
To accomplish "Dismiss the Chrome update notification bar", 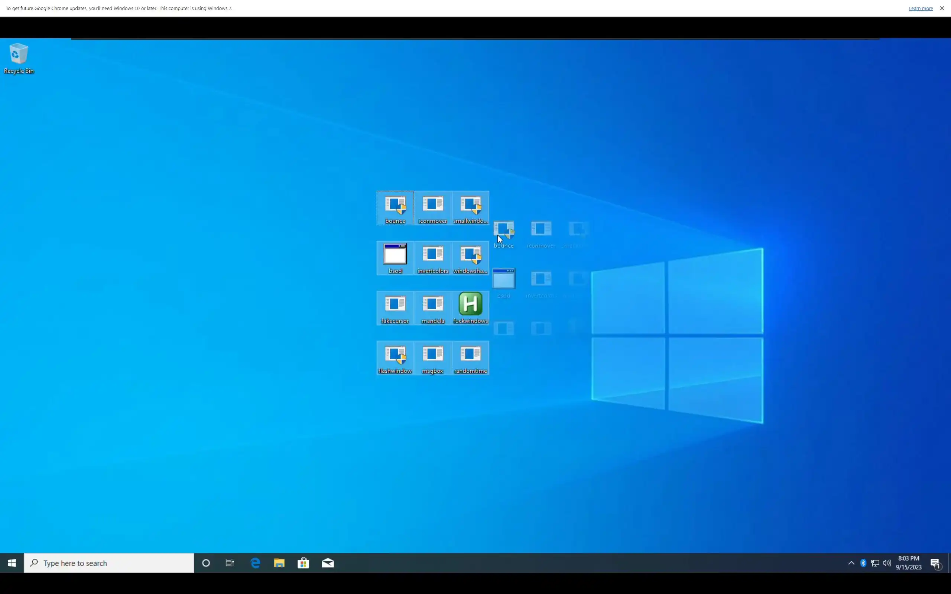I will [942, 8].
